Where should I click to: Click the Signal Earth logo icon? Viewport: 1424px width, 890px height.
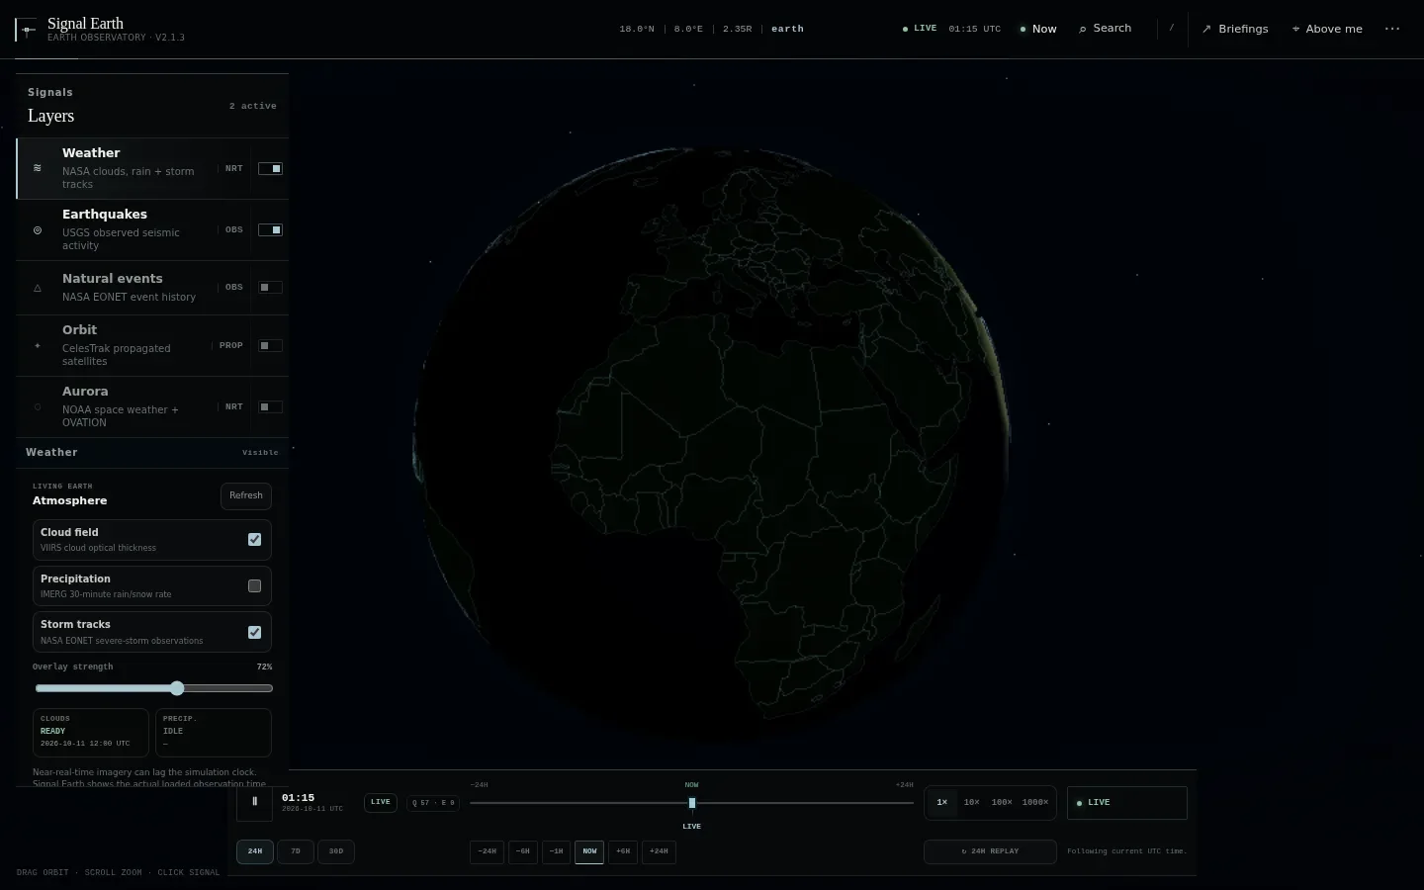click(x=27, y=30)
